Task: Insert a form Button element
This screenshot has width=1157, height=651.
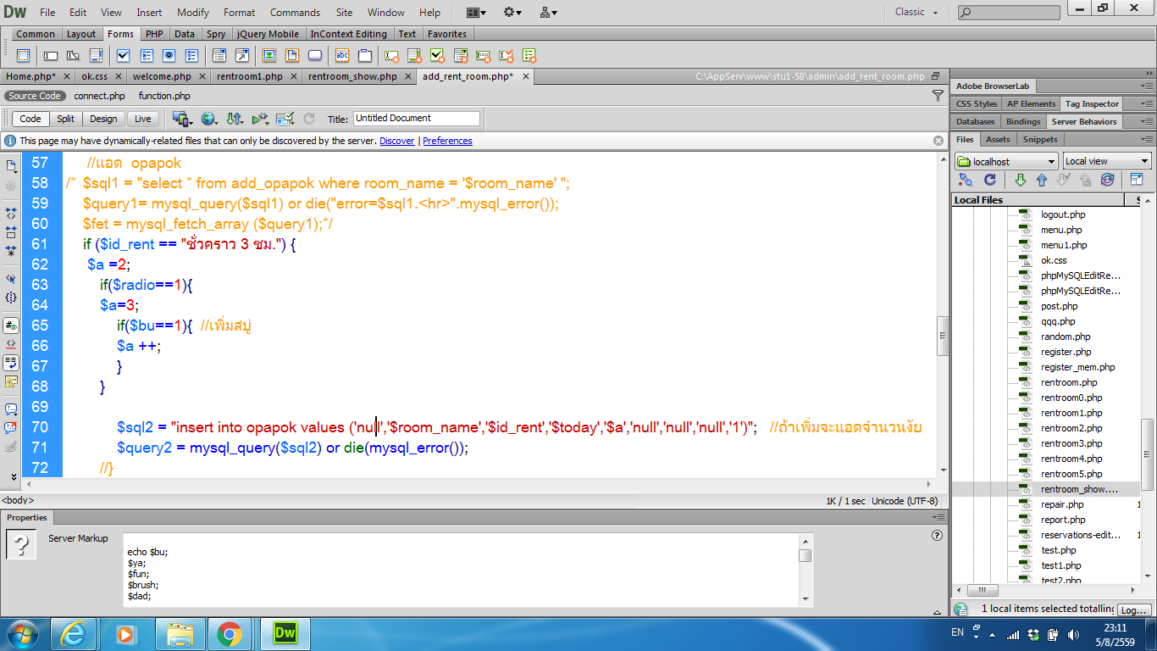Action: point(315,56)
